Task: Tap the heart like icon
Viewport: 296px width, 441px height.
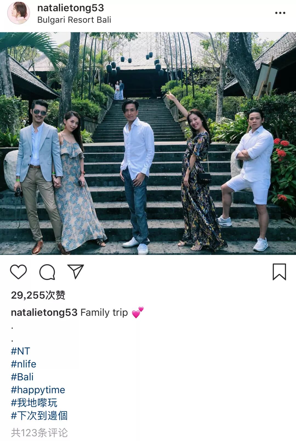Action: coord(18,272)
